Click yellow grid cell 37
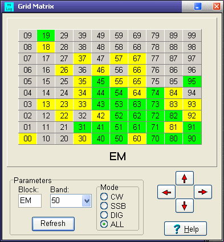 82,58
